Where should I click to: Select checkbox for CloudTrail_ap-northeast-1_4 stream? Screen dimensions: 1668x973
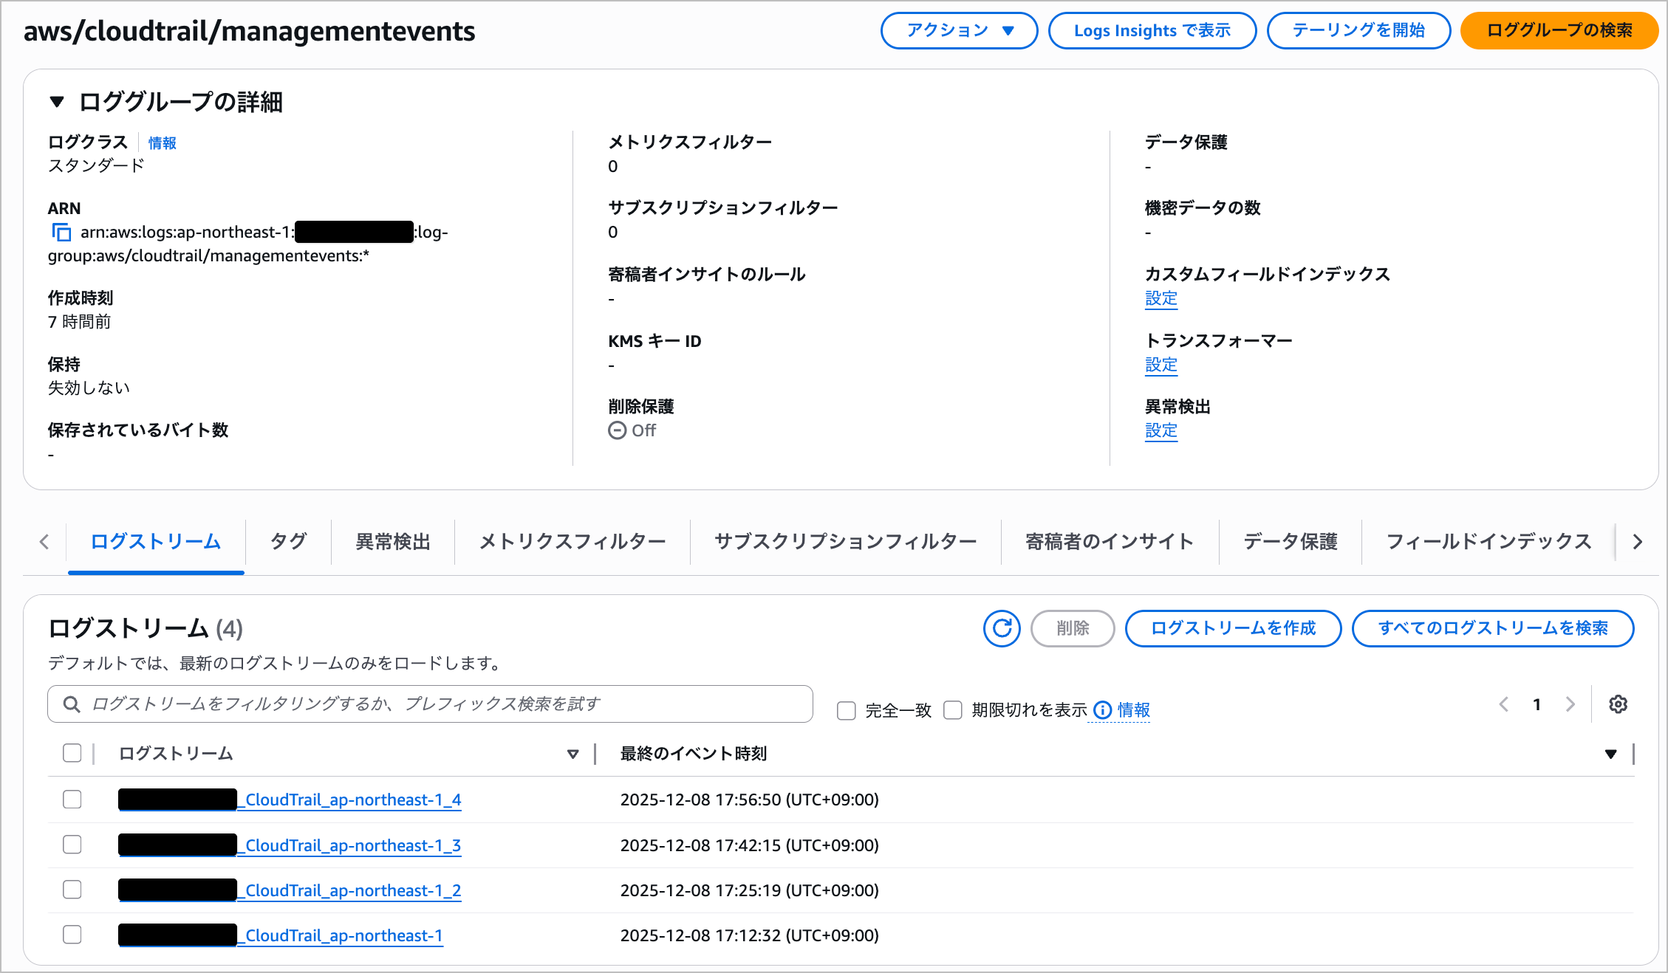click(72, 800)
